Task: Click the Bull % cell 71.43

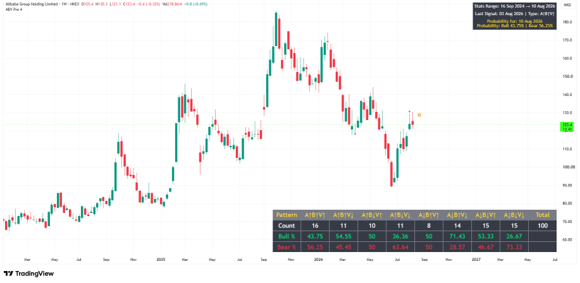Action: tap(457, 236)
